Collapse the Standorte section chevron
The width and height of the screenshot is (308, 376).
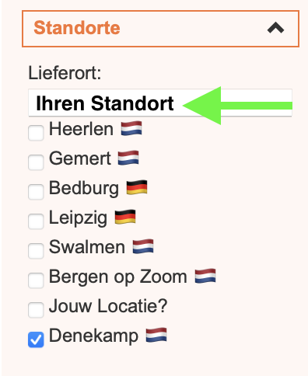tap(275, 28)
